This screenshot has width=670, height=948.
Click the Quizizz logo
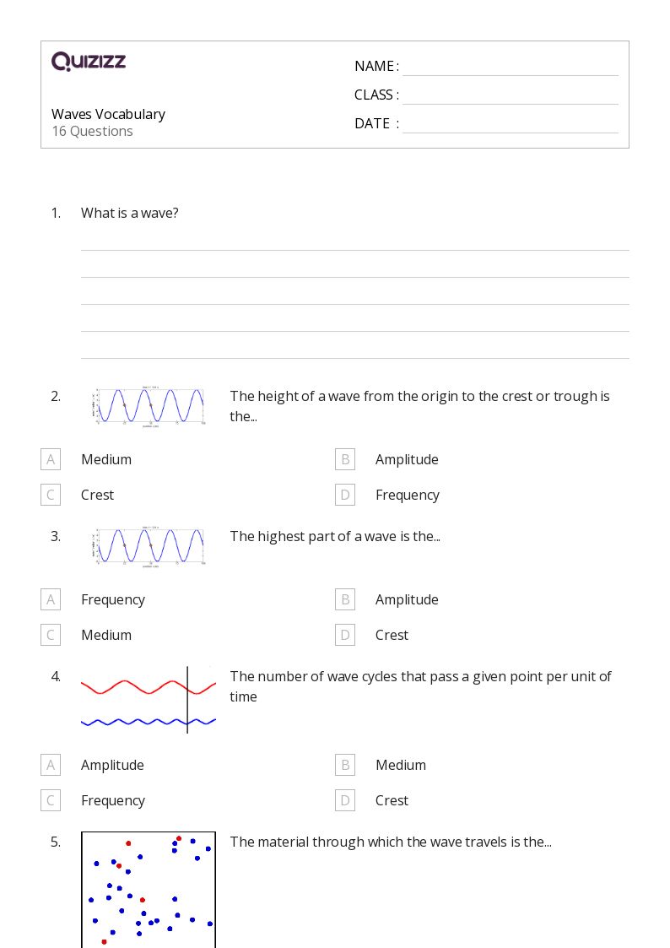click(x=89, y=61)
